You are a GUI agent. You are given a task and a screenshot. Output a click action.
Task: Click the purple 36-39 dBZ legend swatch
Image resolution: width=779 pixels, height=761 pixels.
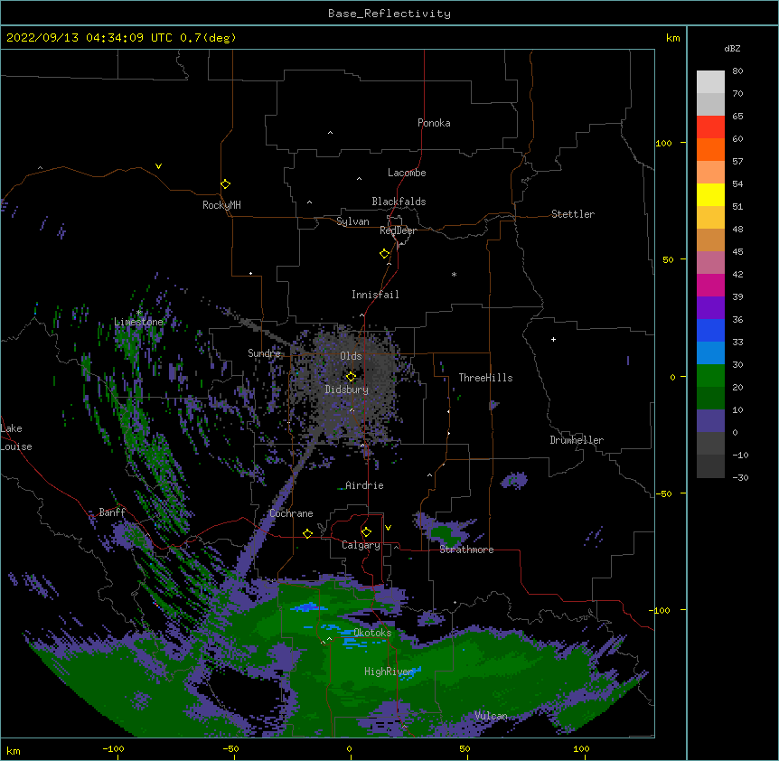(x=710, y=308)
